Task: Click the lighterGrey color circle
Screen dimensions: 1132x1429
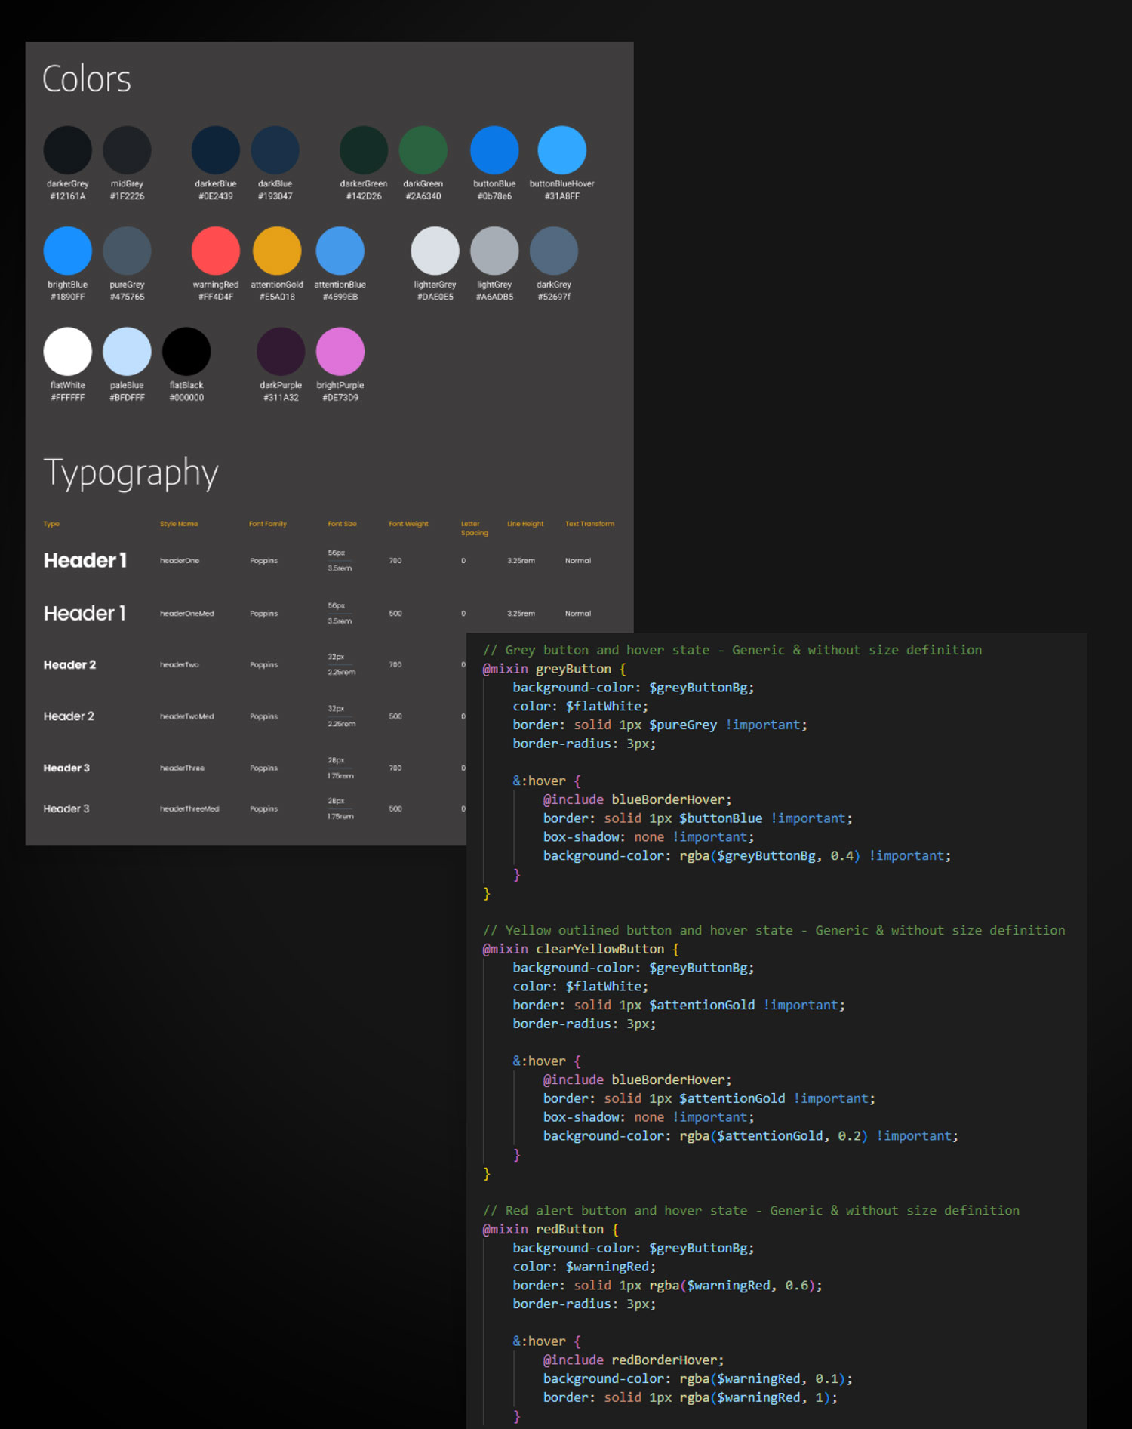Action: [x=435, y=251]
